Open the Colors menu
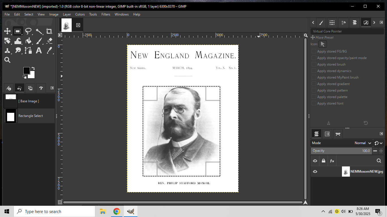 coord(80,14)
